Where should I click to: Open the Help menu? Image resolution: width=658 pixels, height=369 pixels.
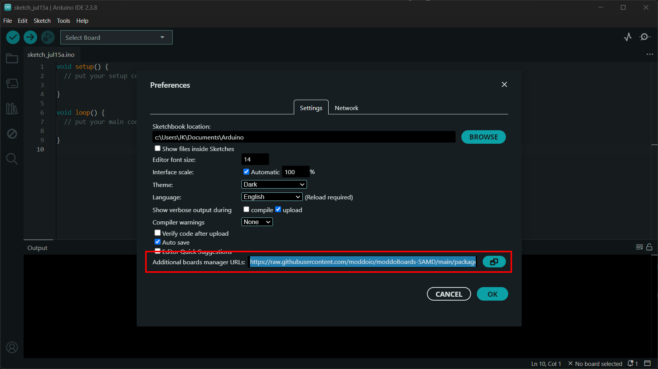click(82, 21)
